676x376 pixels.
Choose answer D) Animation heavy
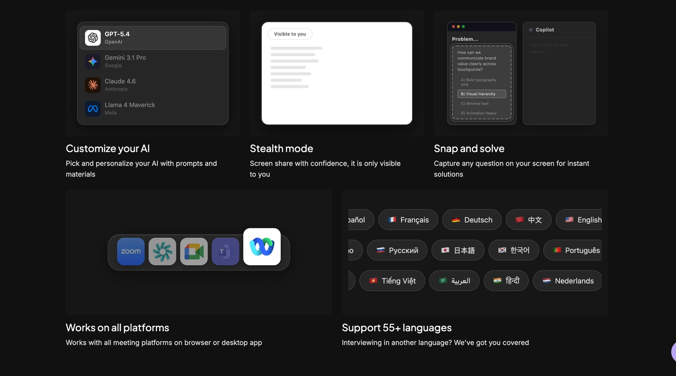point(481,113)
